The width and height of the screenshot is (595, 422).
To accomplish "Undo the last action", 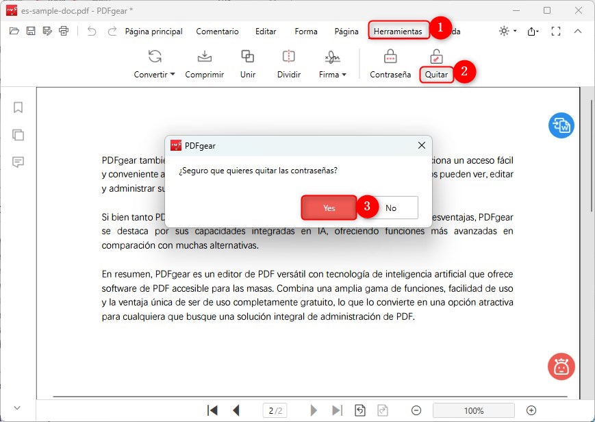I will pos(92,31).
